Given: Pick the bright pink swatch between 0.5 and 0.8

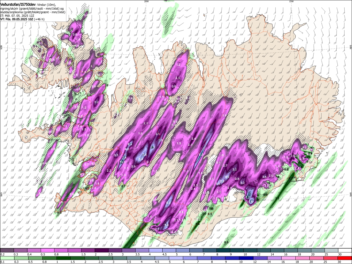Looking at the screenshot, I should (x=47, y=251).
